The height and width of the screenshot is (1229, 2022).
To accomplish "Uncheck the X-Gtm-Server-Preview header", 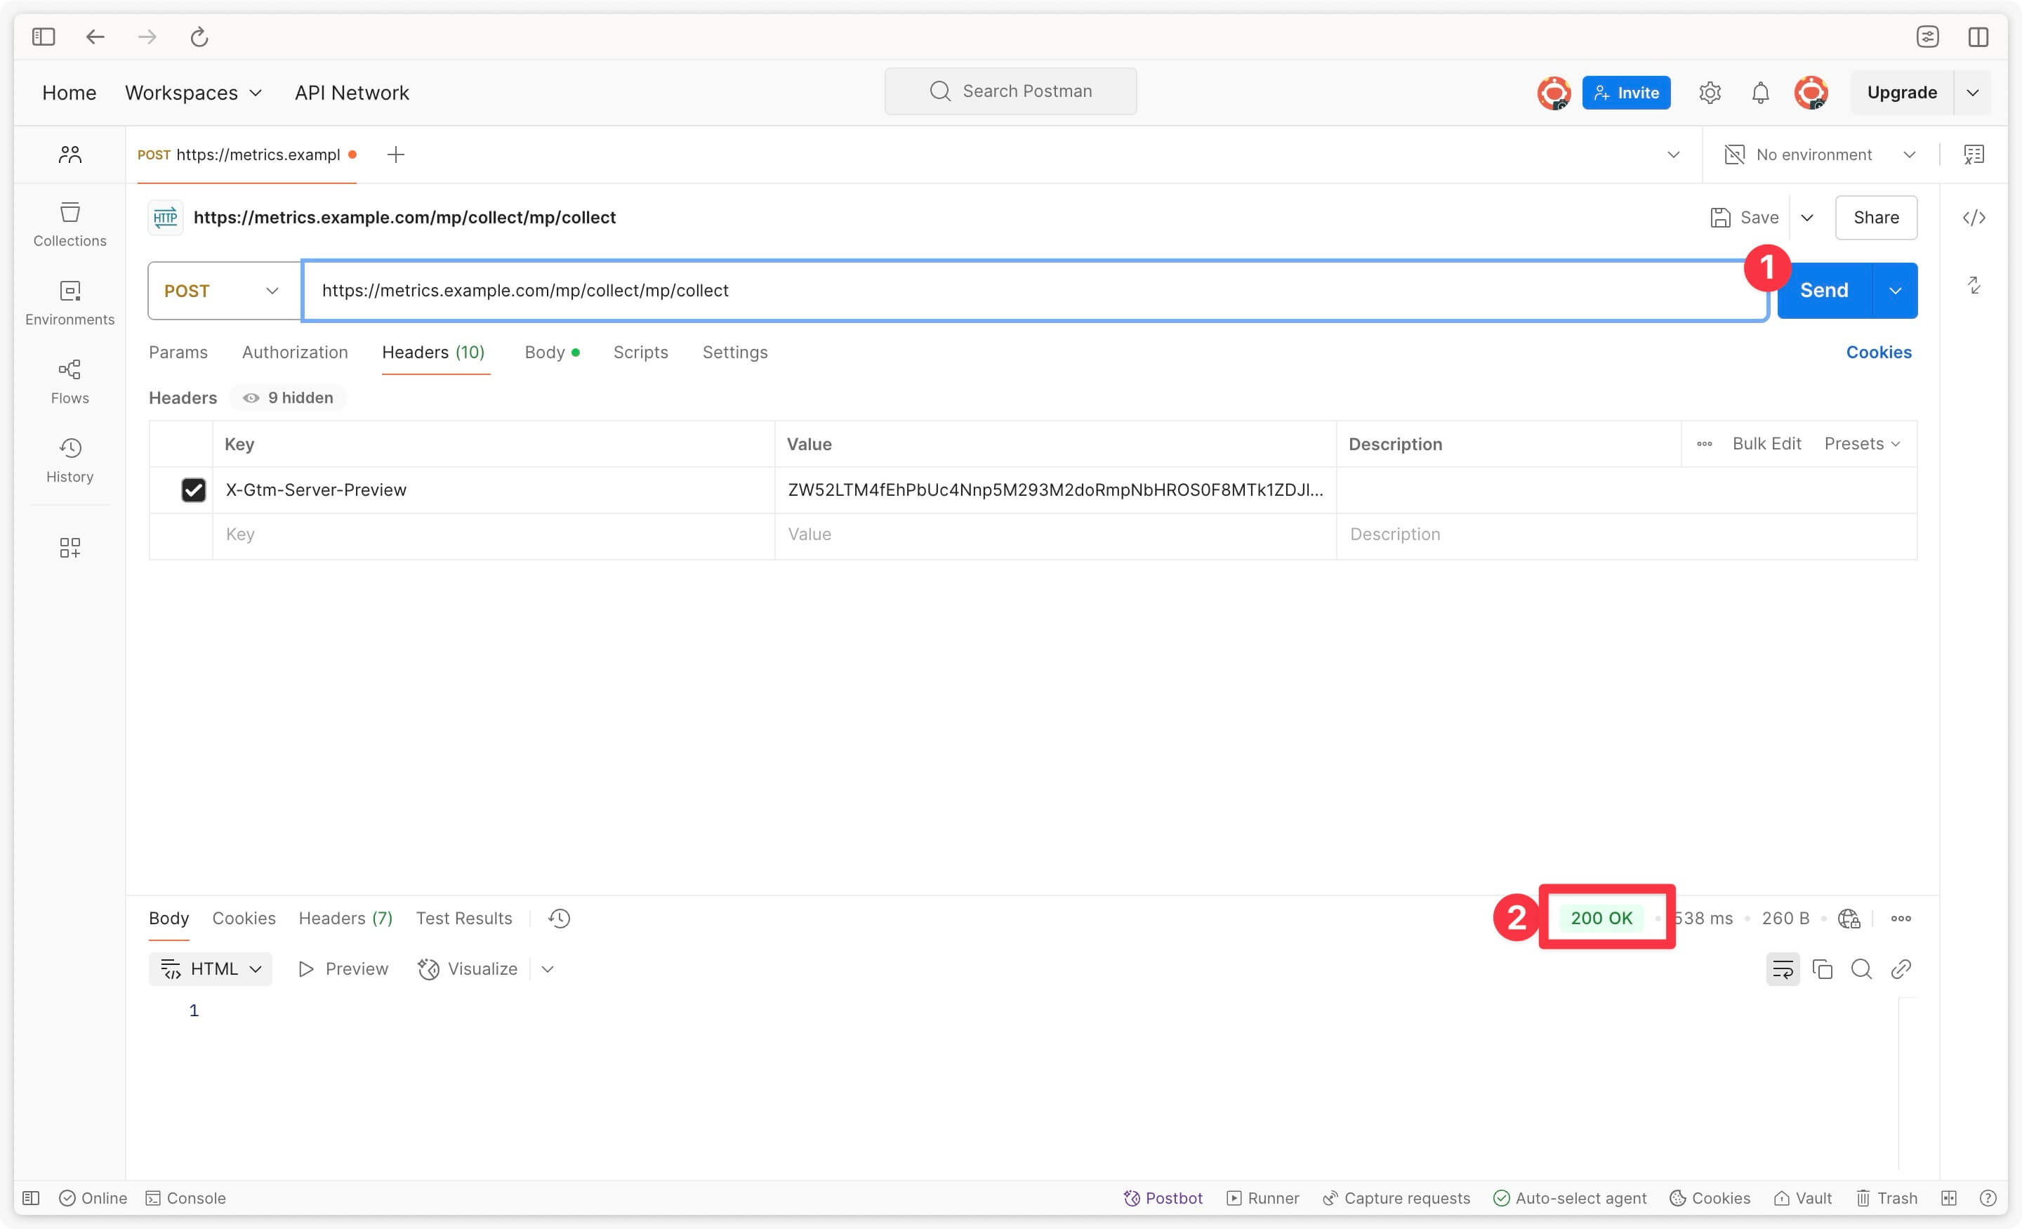I will click(194, 490).
